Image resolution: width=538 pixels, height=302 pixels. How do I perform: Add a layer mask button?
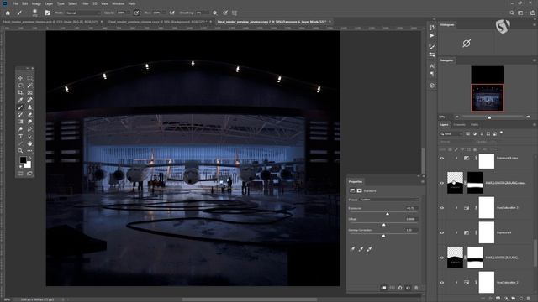498,299
